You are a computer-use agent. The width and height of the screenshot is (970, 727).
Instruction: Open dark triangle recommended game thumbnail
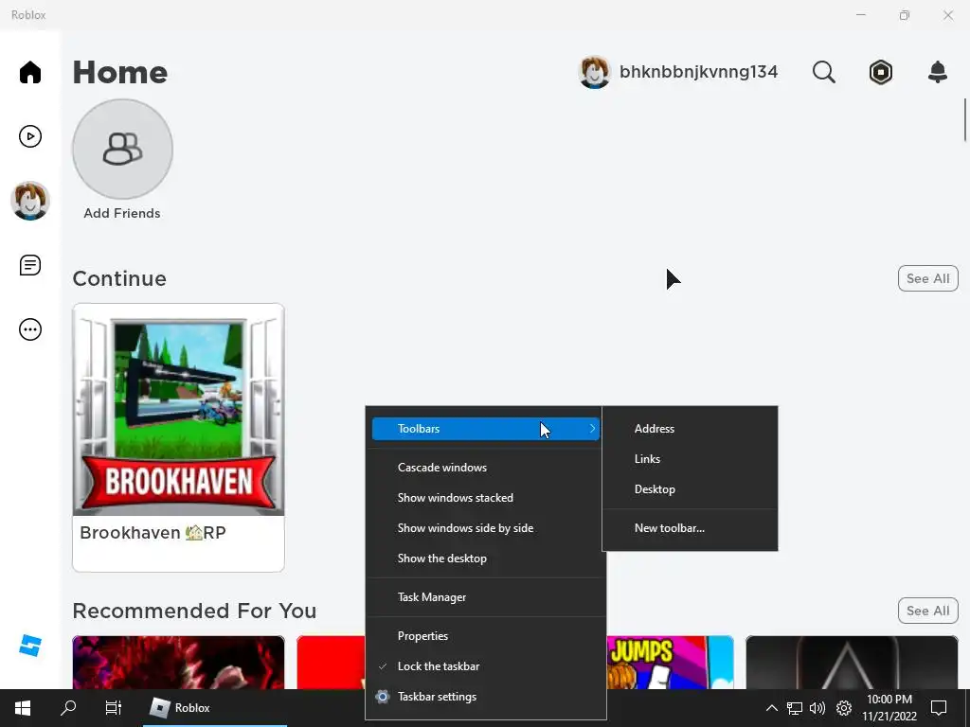(852, 662)
